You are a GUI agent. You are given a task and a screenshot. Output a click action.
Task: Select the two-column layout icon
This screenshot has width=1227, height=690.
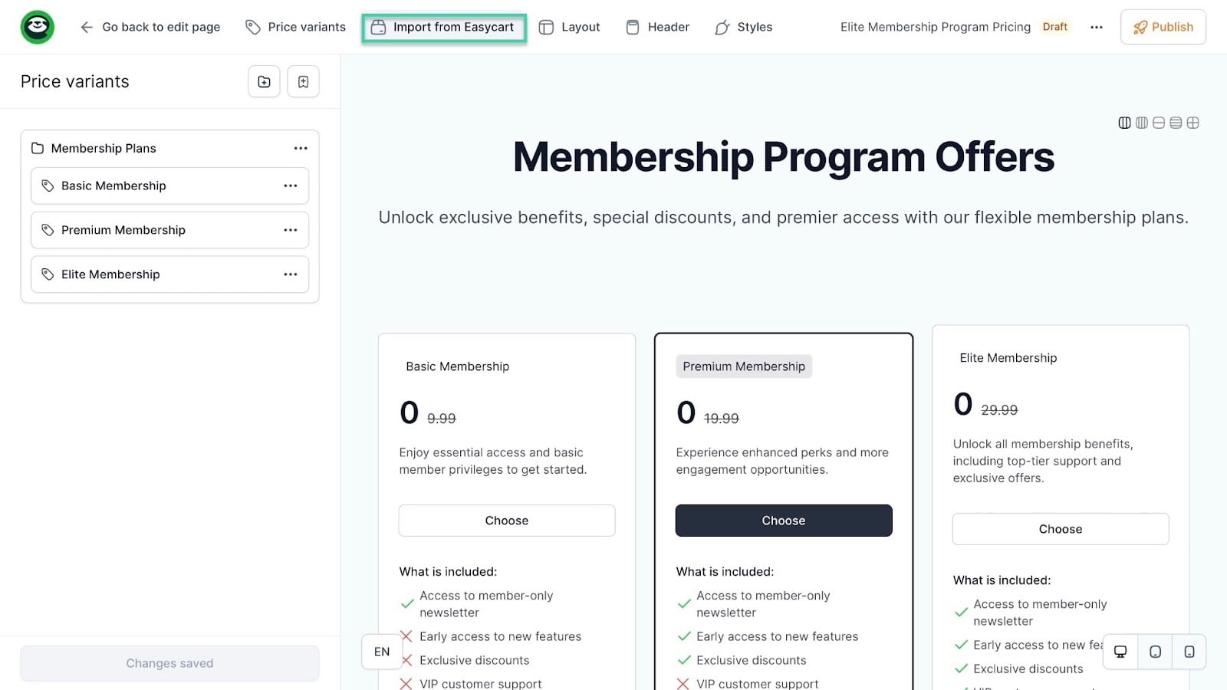1124,123
